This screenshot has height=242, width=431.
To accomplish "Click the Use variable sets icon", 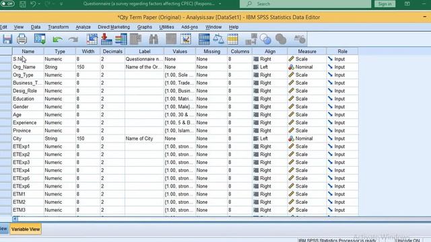I will pos(265,39).
